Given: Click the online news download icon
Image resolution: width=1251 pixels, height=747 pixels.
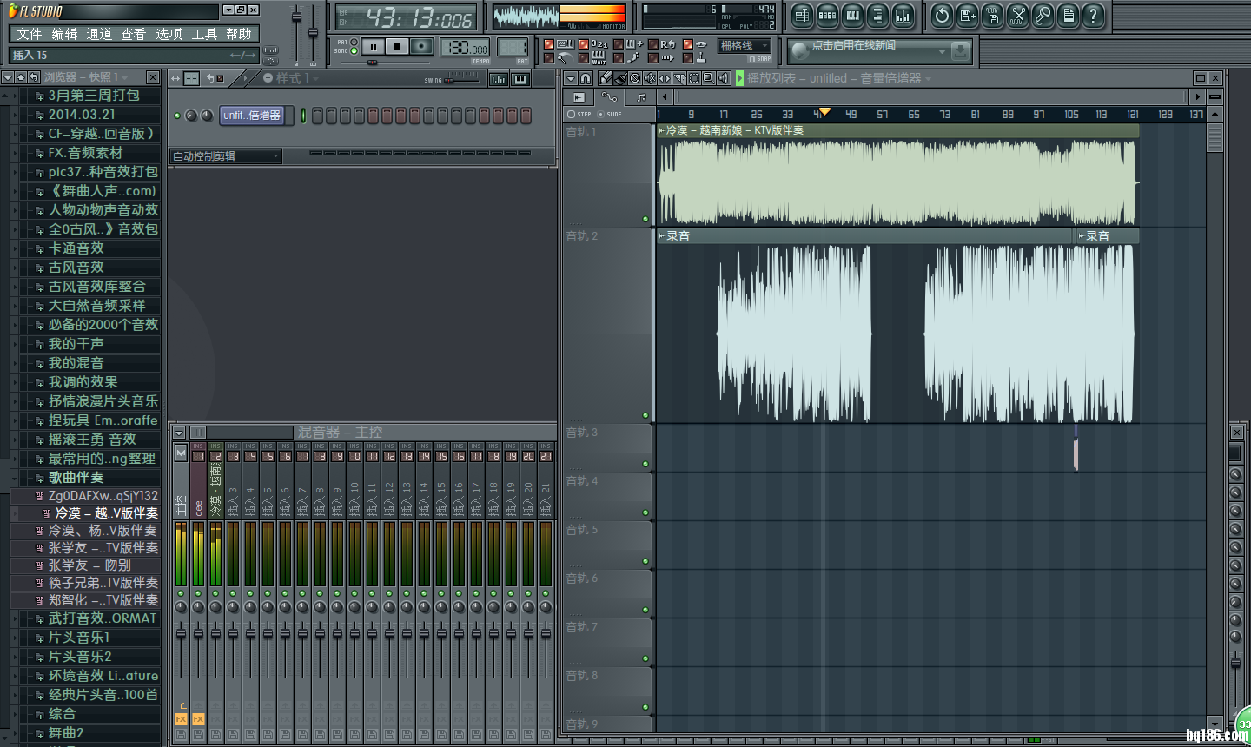Looking at the screenshot, I should (960, 51).
